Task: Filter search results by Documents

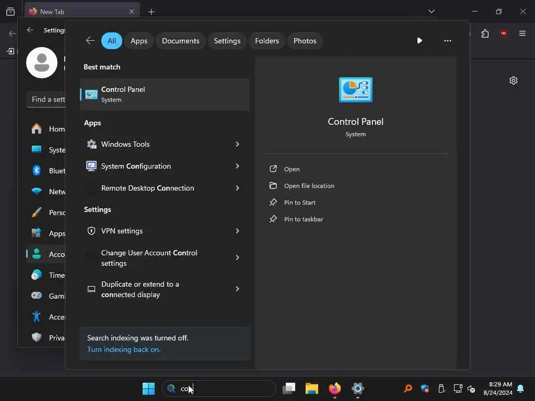Action: point(180,41)
